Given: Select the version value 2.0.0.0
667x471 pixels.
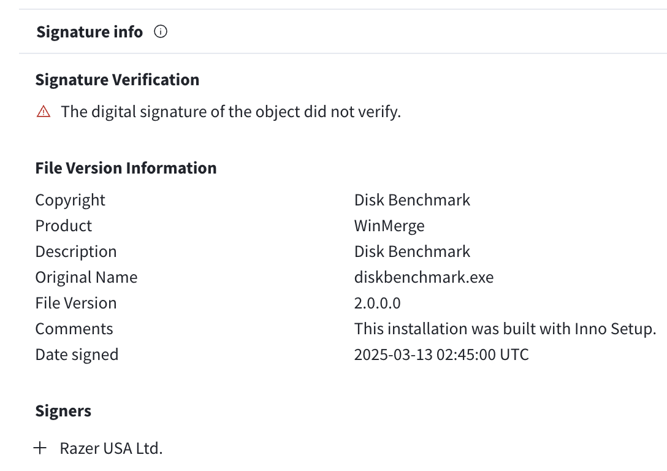Looking at the screenshot, I should (377, 304).
